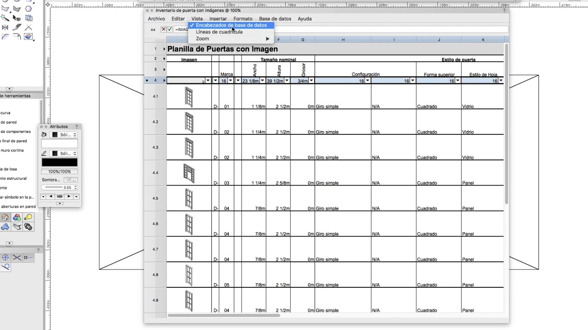Viewport: 588px width, 330px height.
Task: Open the Base de datos menu
Action: click(x=275, y=19)
